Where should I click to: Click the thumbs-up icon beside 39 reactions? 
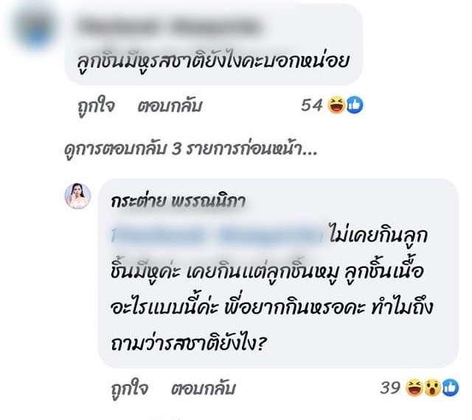pos(451,388)
